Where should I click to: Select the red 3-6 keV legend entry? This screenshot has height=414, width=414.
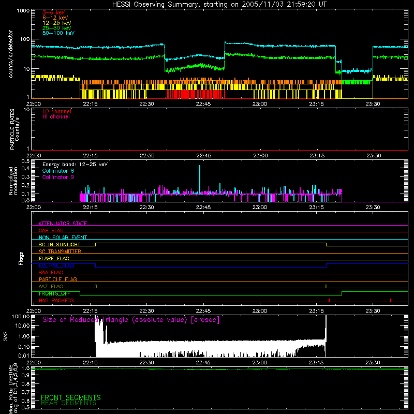point(53,12)
